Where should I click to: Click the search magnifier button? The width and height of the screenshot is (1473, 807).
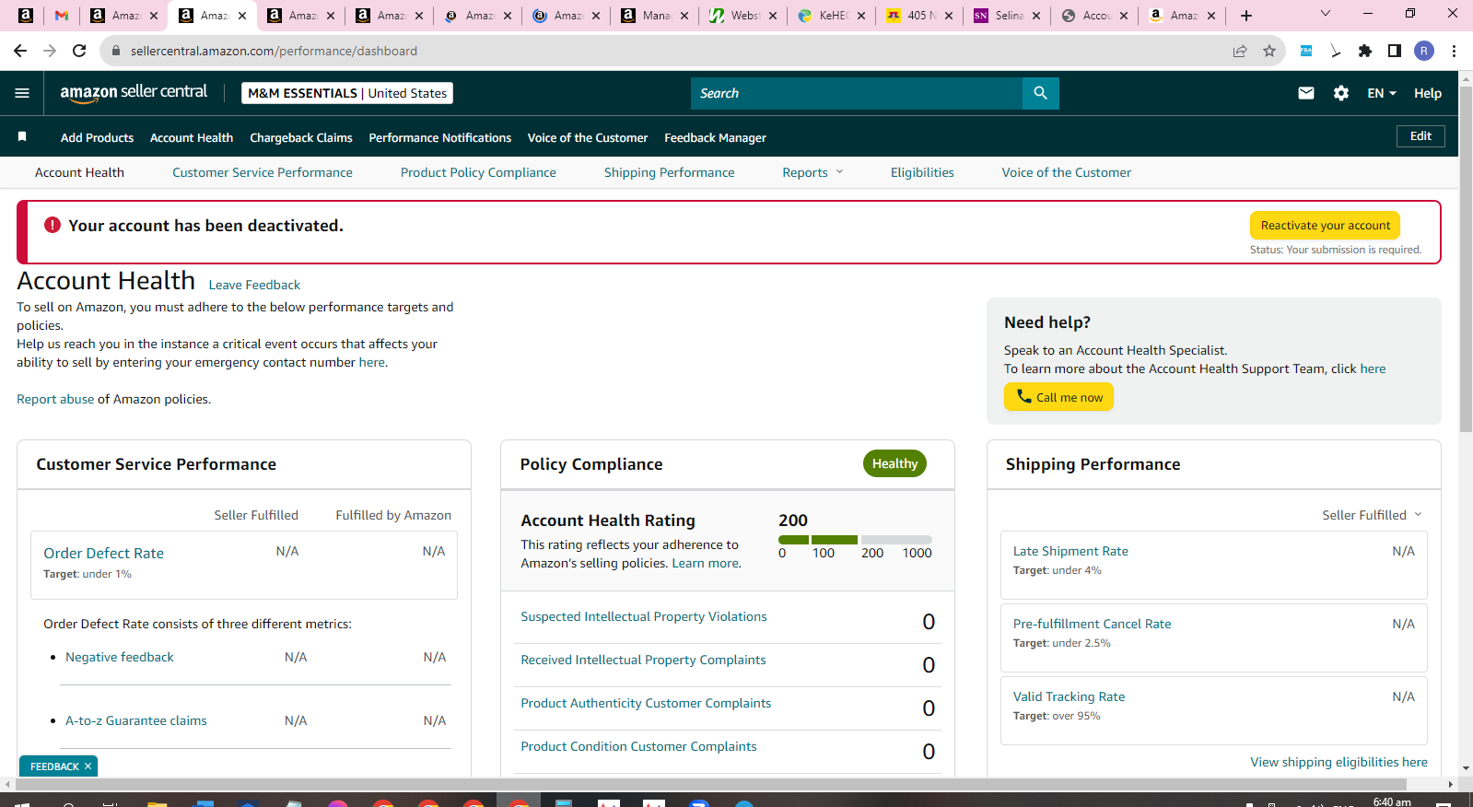coord(1040,93)
